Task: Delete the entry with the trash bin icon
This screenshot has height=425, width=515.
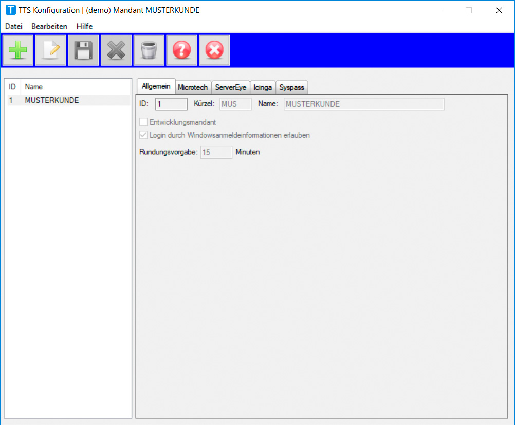Action: click(149, 50)
